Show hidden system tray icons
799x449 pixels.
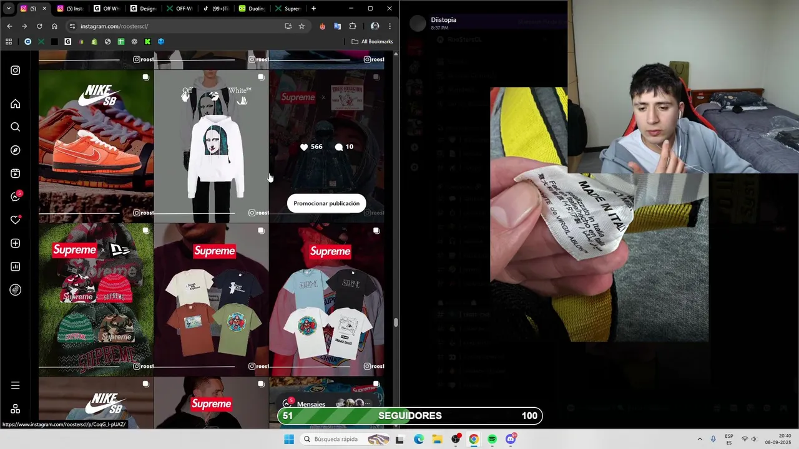700,439
